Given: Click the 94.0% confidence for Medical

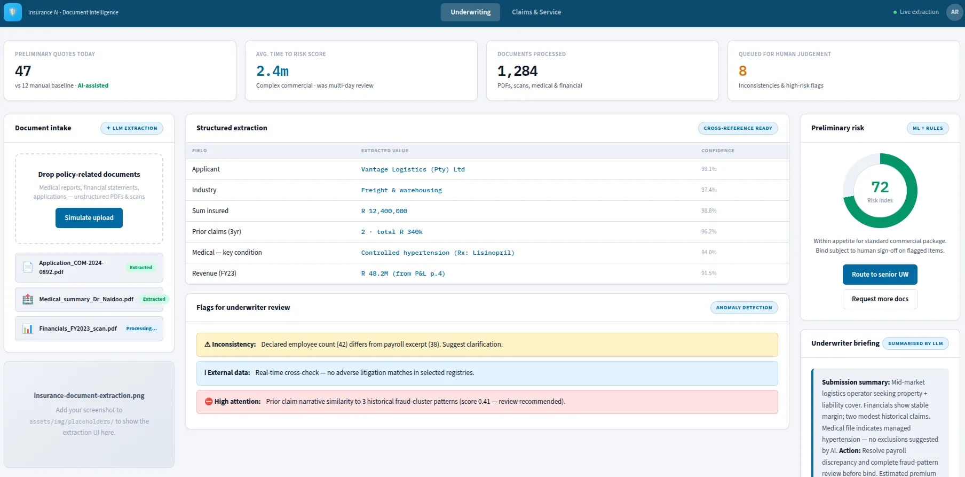Looking at the screenshot, I should [x=709, y=253].
